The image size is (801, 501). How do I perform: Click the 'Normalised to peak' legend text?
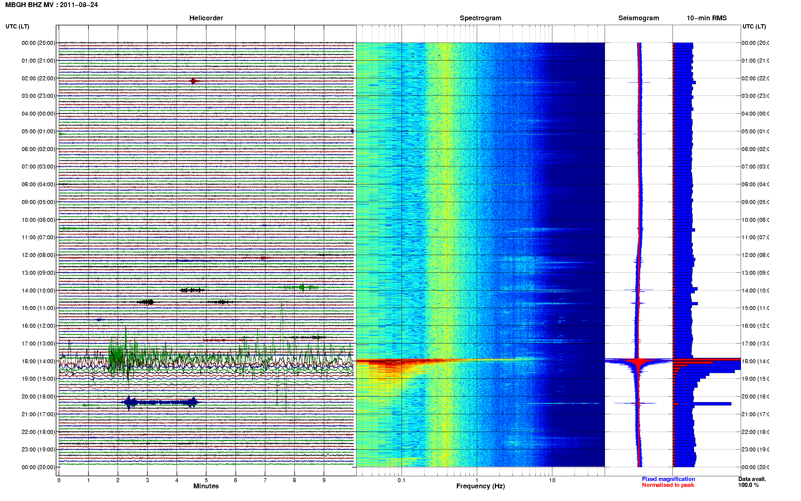pos(668,485)
